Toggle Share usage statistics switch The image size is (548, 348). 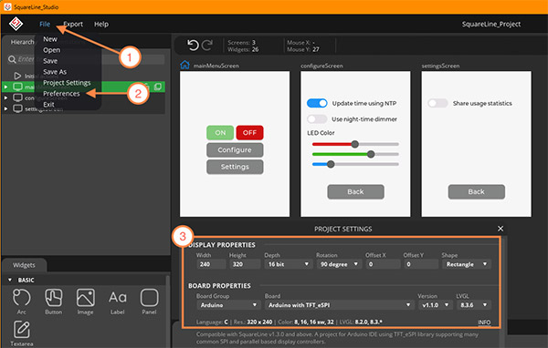(437, 103)
